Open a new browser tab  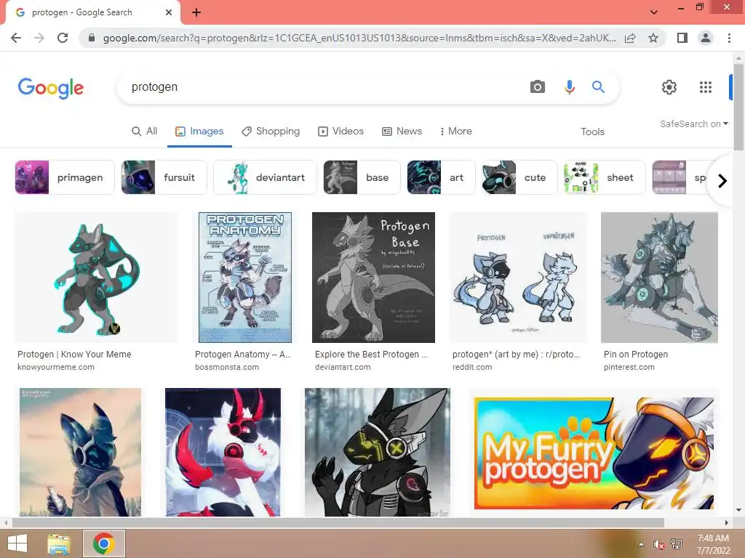[x=196, y=12]
